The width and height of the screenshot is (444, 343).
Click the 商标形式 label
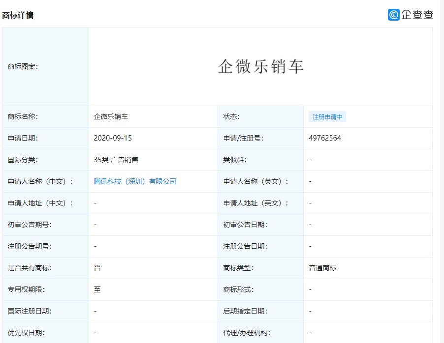[x=238, y=289]
